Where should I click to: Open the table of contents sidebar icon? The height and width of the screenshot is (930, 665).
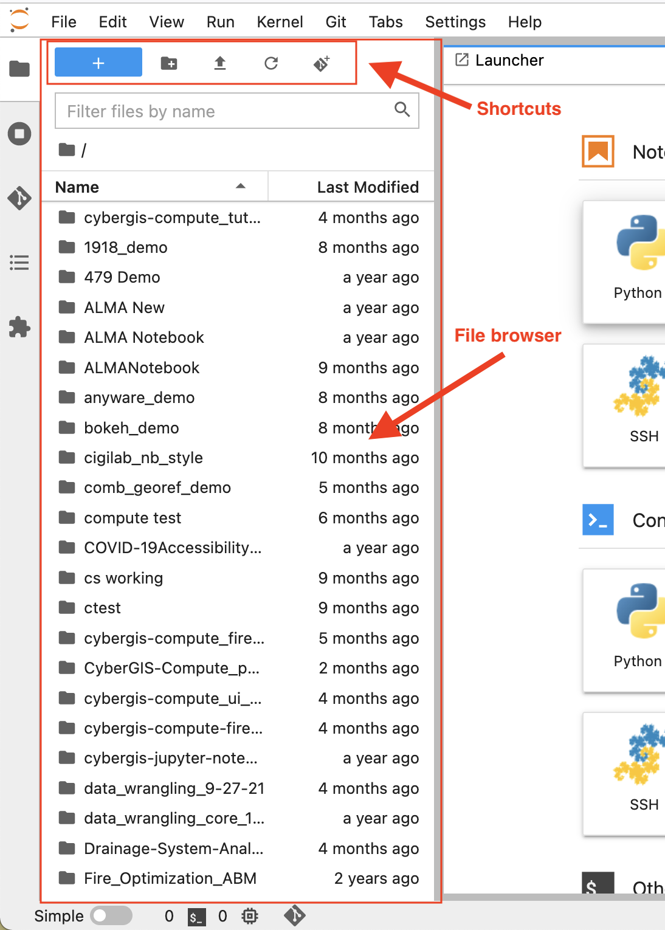19,263
